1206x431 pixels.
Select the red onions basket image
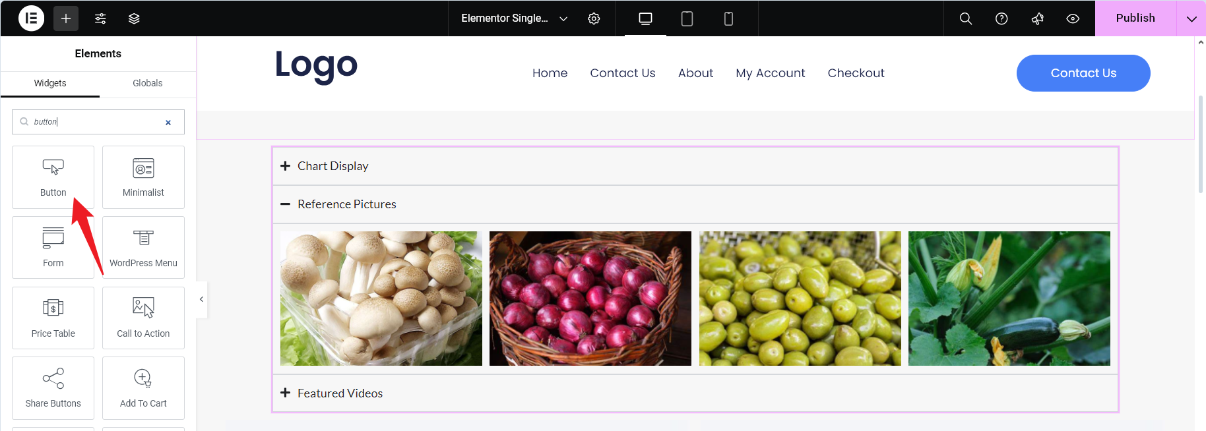coord(590,299)
